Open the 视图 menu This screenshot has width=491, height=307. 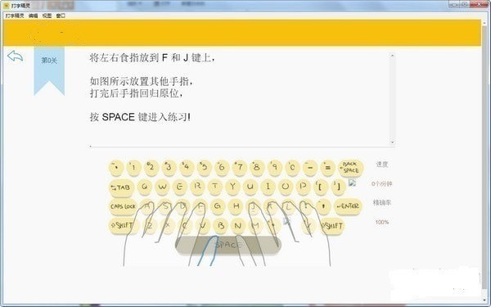47,16
